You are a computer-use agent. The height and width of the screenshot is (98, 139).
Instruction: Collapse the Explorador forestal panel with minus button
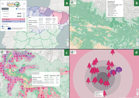24,4
